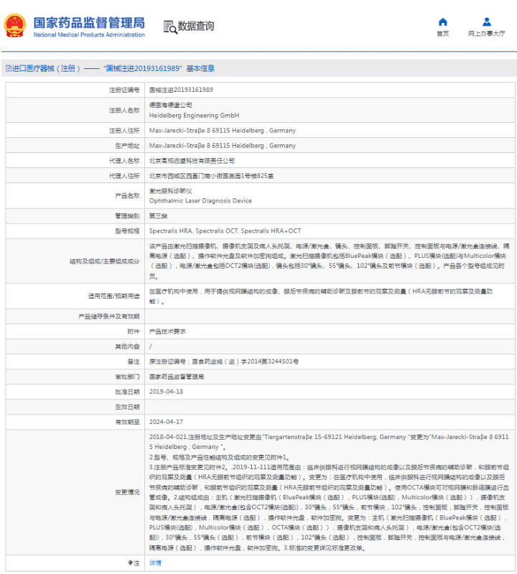Select the 备注 original registration number text
The height and width of the screenshot is (574, 517).
[x=223, y=361]
